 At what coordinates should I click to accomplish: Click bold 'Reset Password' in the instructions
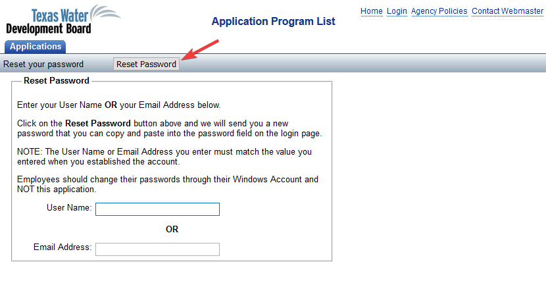[x=98, y=124]
